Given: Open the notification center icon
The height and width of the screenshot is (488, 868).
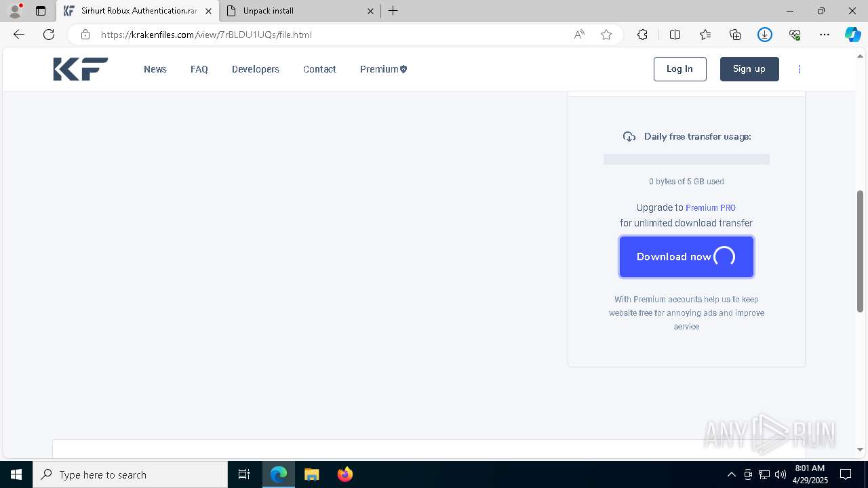Looking at the screenshot, I should [x=846, y=474].
